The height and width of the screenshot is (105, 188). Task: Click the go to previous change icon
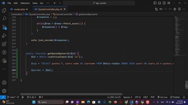[161, 9]
